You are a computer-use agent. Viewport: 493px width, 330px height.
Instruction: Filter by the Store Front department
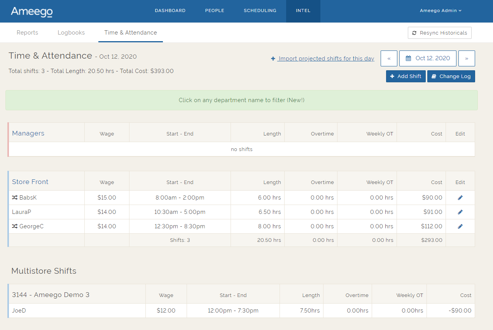pyautogui.click(x=30, y=182)
